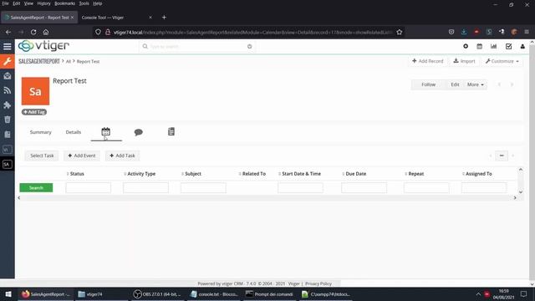Open Prompt dei comandi in taskbar

tap(269, 294)
